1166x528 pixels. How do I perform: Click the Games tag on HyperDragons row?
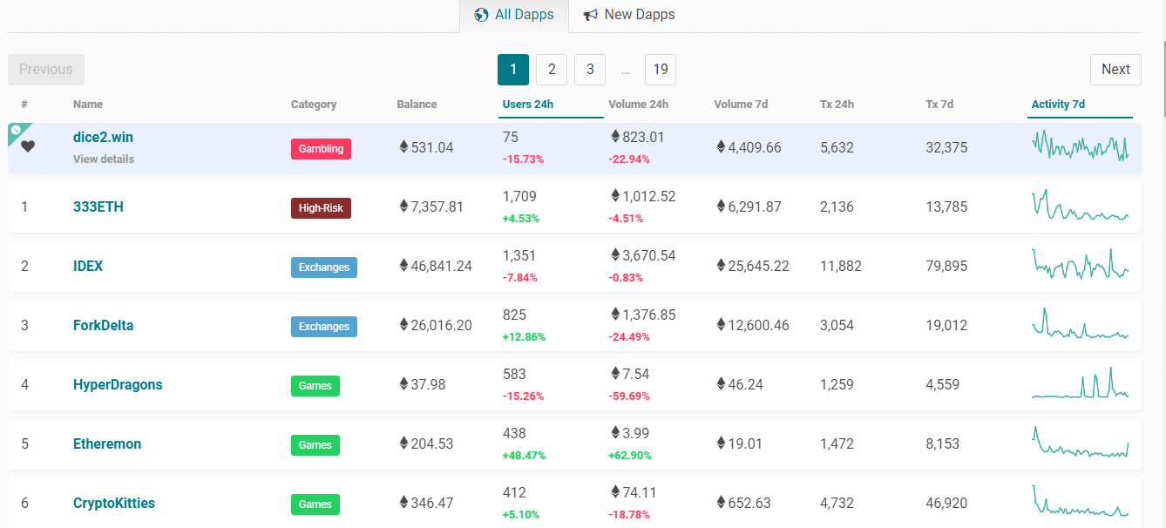[315, 386]
